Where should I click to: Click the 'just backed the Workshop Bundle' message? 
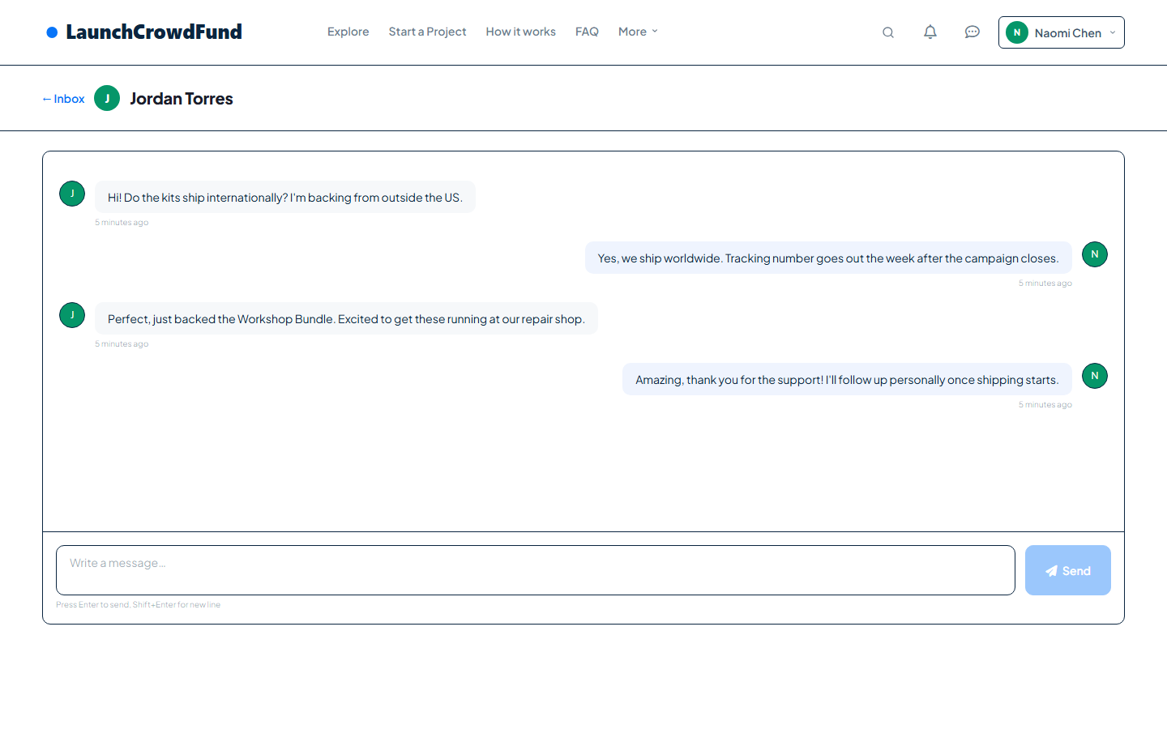coord(346,318)
